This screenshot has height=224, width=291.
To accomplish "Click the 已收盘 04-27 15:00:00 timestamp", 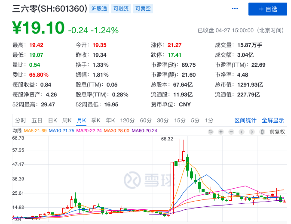I will [241, 30].
